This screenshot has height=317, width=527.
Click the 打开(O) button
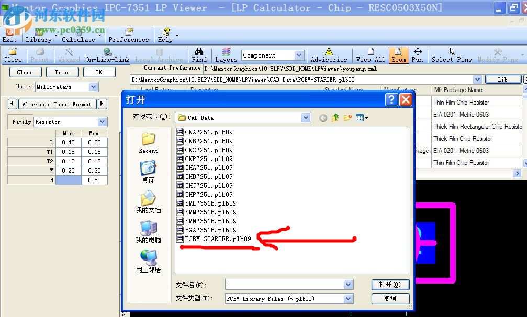[390, 284]
